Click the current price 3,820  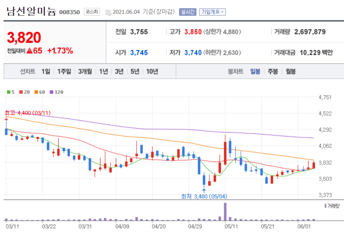tap(24, 37)
